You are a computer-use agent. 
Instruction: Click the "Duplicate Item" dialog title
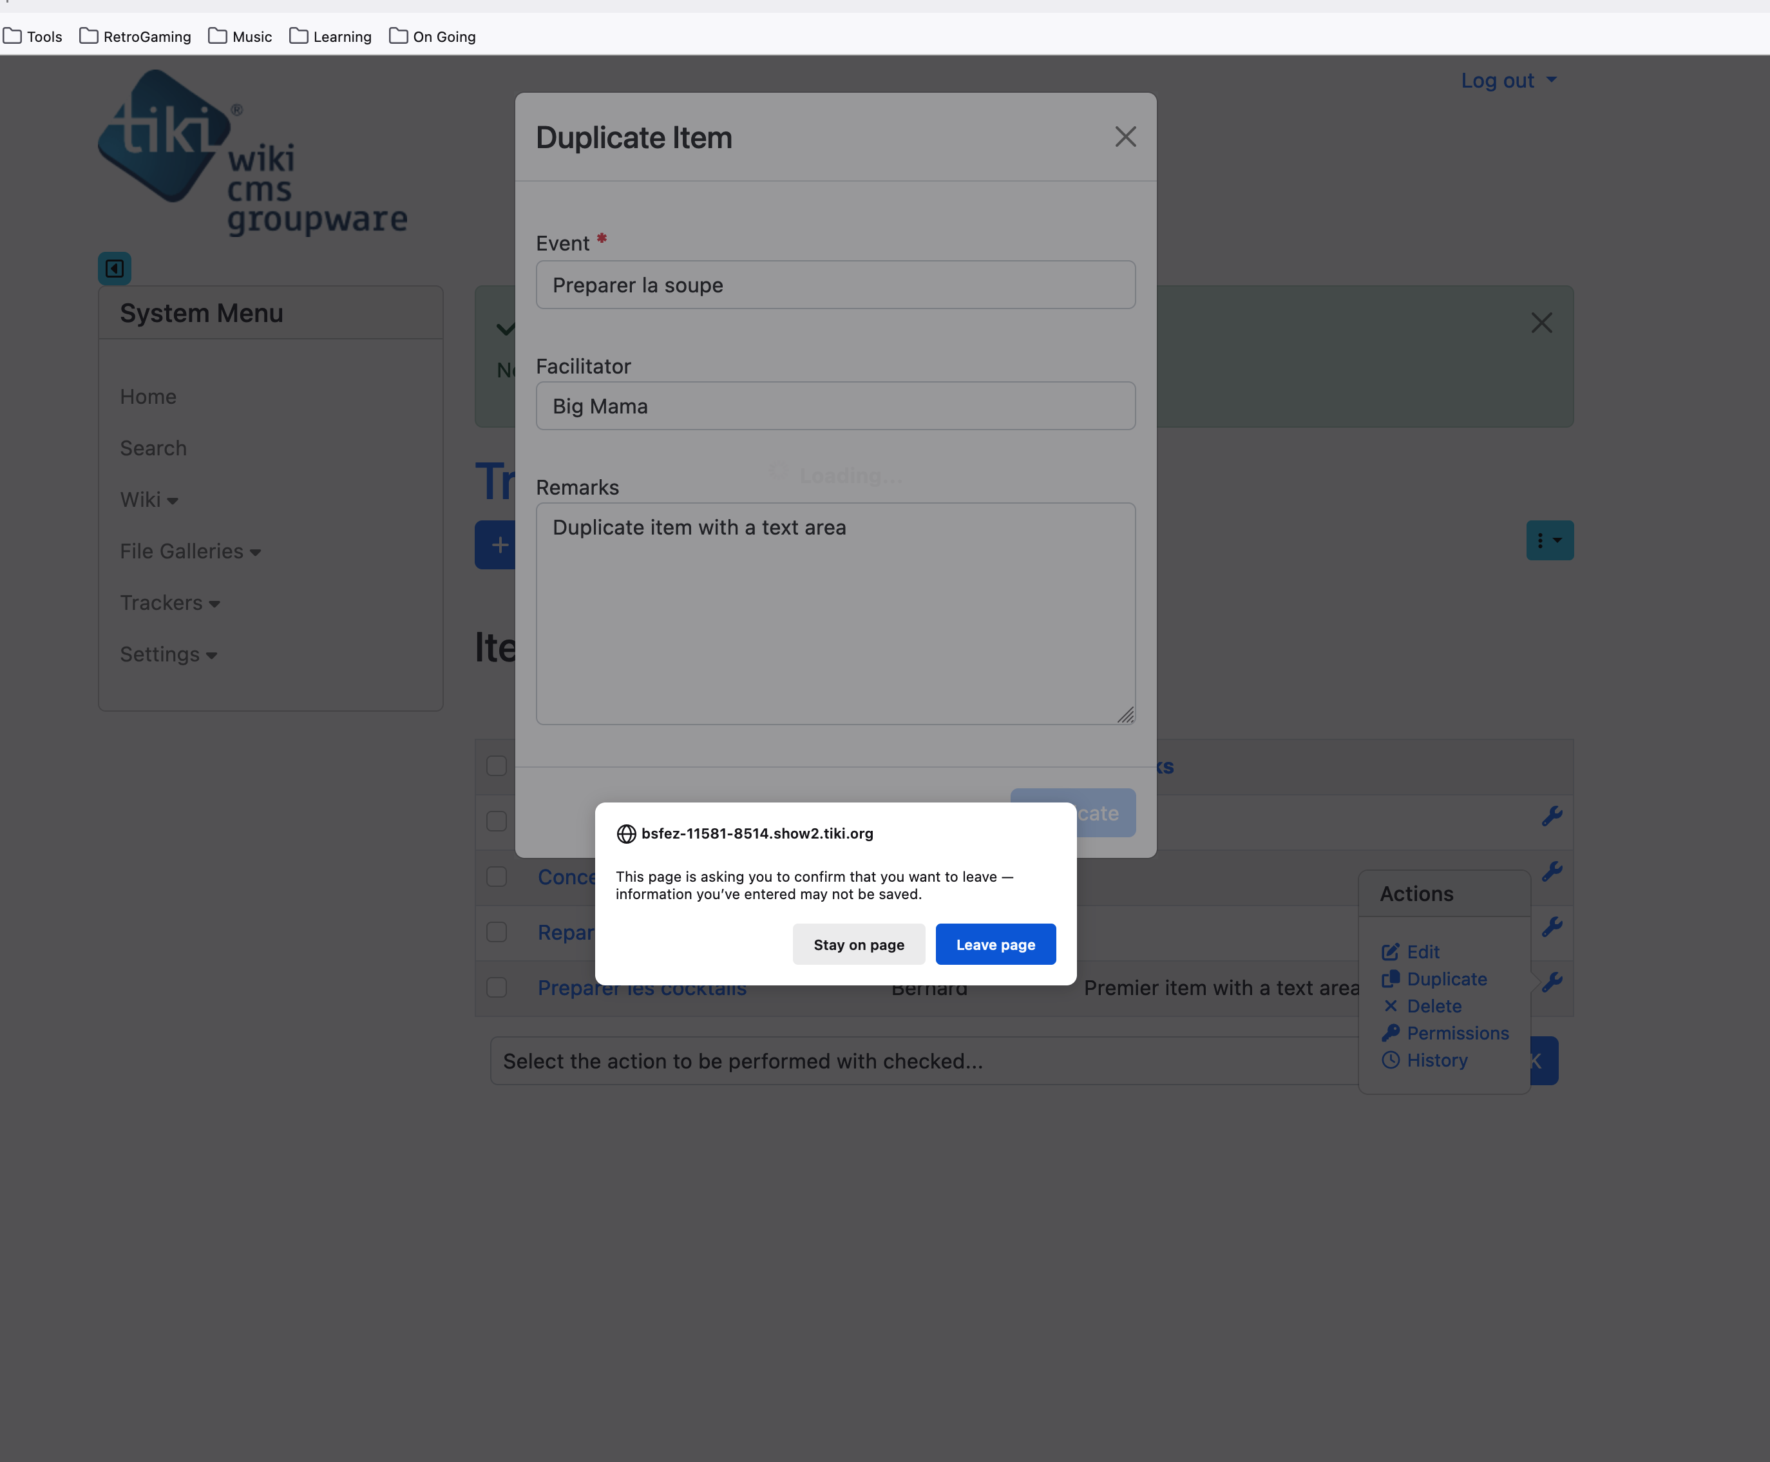[x=634, y=138]
